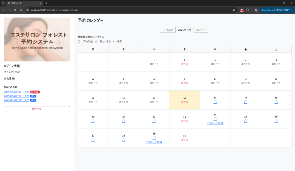Click the Esthe Salon Forest banner image
Screen dimensions: 295x171
[37, 40]
